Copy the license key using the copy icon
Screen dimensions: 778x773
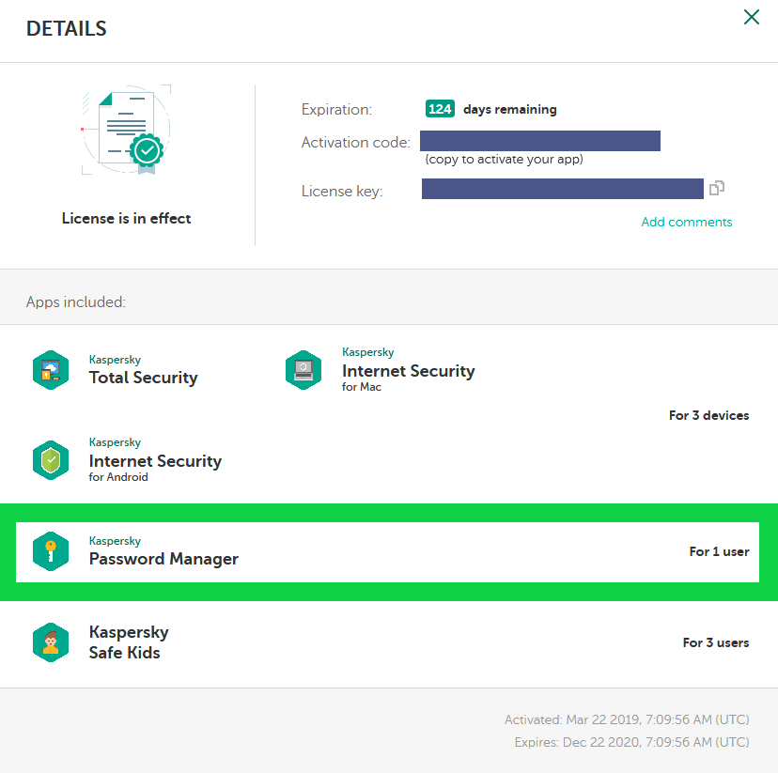click(717, 189)
